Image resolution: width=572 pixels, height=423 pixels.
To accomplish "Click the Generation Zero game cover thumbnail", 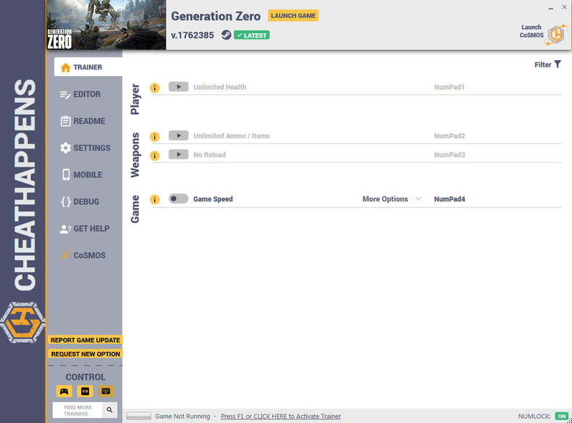I will 106,25.
